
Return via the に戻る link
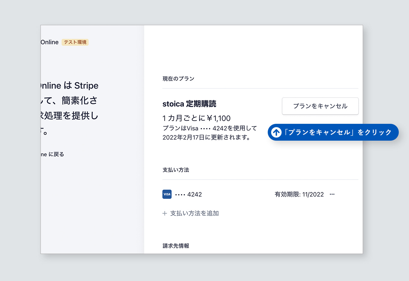click(x=52, y=154)
